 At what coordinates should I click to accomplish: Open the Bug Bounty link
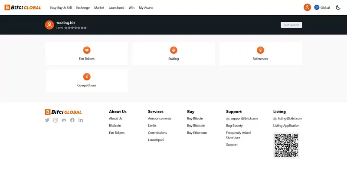point(234,126)
